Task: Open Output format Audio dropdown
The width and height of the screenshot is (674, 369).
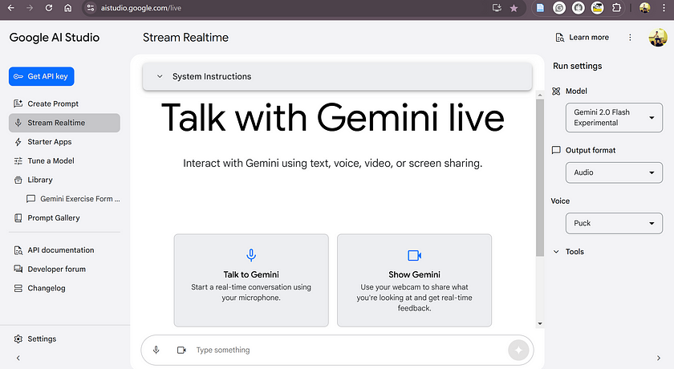Action: 615,172
